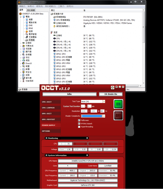This screenshot has width=163, height=189.
Task: Select the POWER SUPPLY tab
Action: (51, 125)
